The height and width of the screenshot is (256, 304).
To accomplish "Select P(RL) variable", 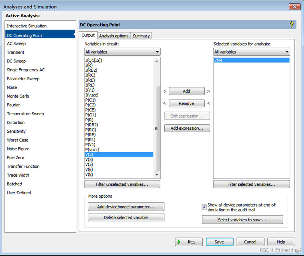I will [119, 140].
